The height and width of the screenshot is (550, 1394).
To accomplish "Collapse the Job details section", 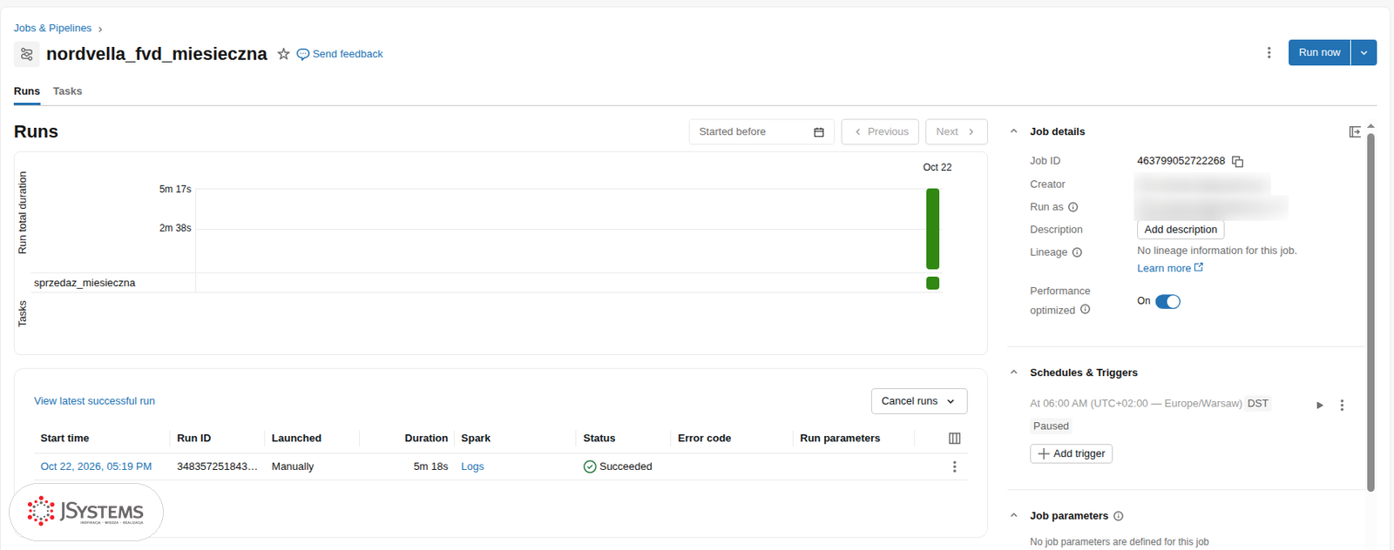I will coord(1013,131).
